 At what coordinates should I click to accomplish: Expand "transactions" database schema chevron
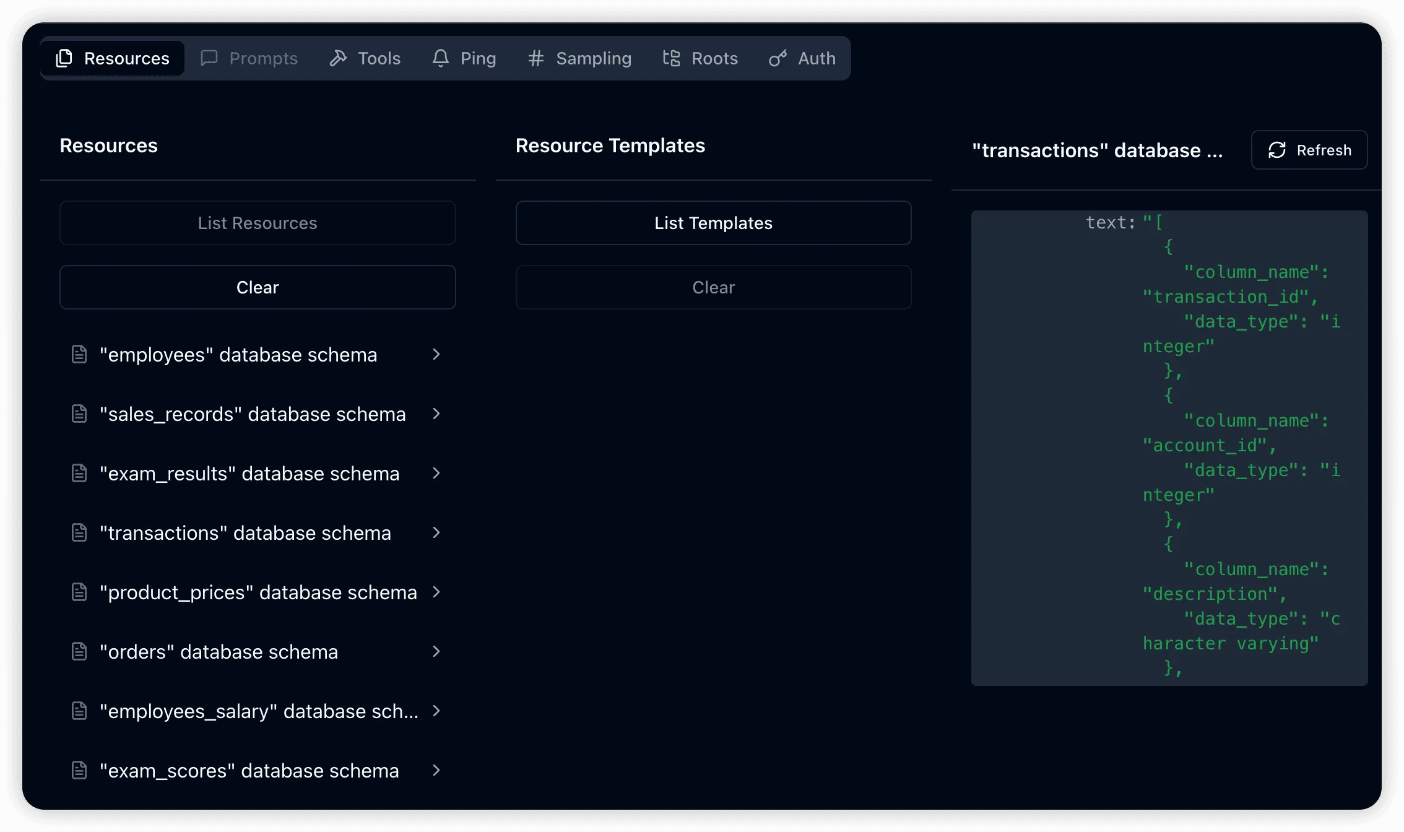(436, 532)
